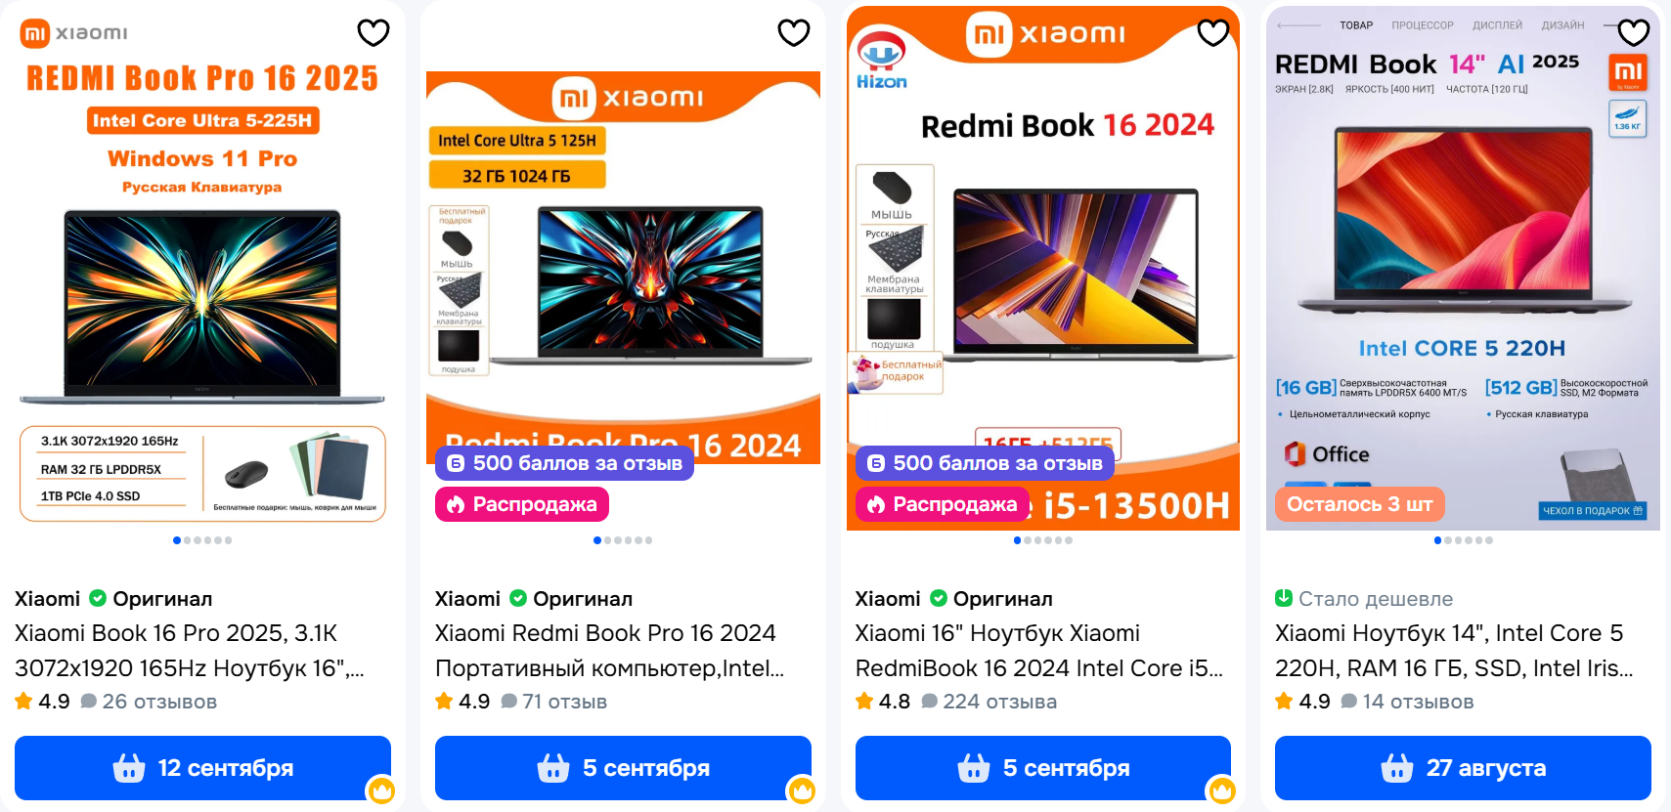Image resolution: width=1671 pixels, height=812 pixels.
Task: Toggle heart on Redmi Book Pro 16 2024 card
Action: click(x=794, y=33)
